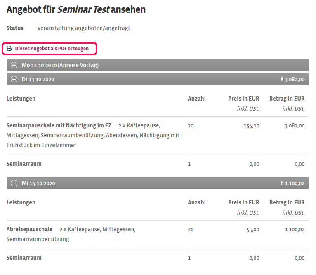Image resolution: width=316 pixels, height=275 pixels.
Task: Click the 'Angebot für Seminar Test ansehen' heading
Action: (x=76, y=9)
